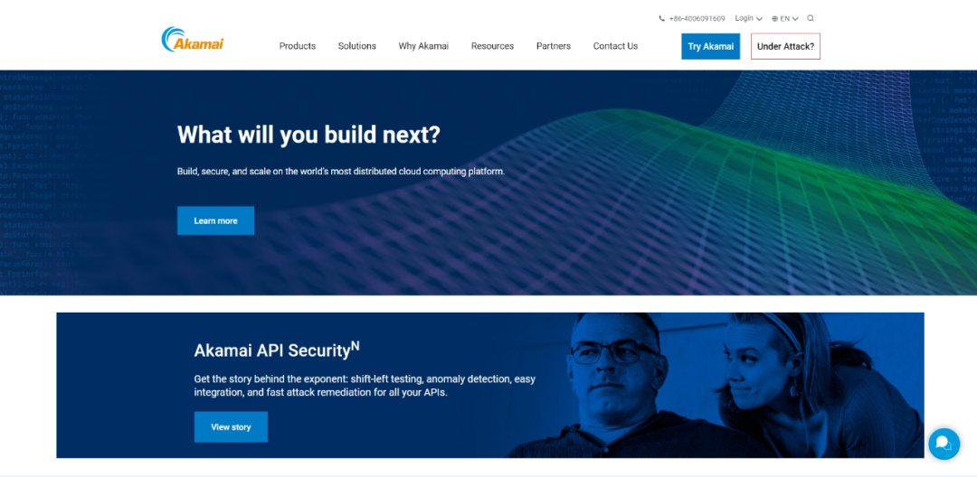Open the chat bubble widget
The width and height of the screenshot is (977, 477).
point(944,444)
